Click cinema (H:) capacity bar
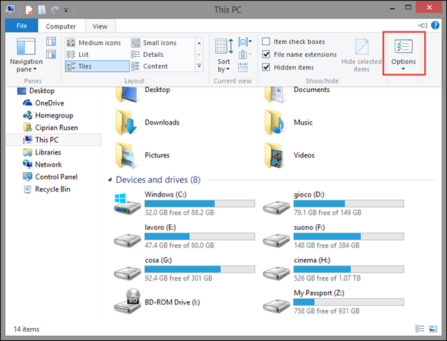The width and height of the screenshot is (447, 341). (349, 269)
